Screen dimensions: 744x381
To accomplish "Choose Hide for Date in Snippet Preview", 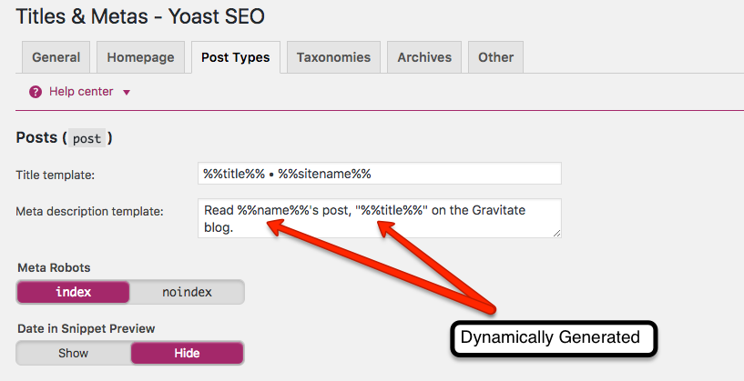I will pos(187,353).
